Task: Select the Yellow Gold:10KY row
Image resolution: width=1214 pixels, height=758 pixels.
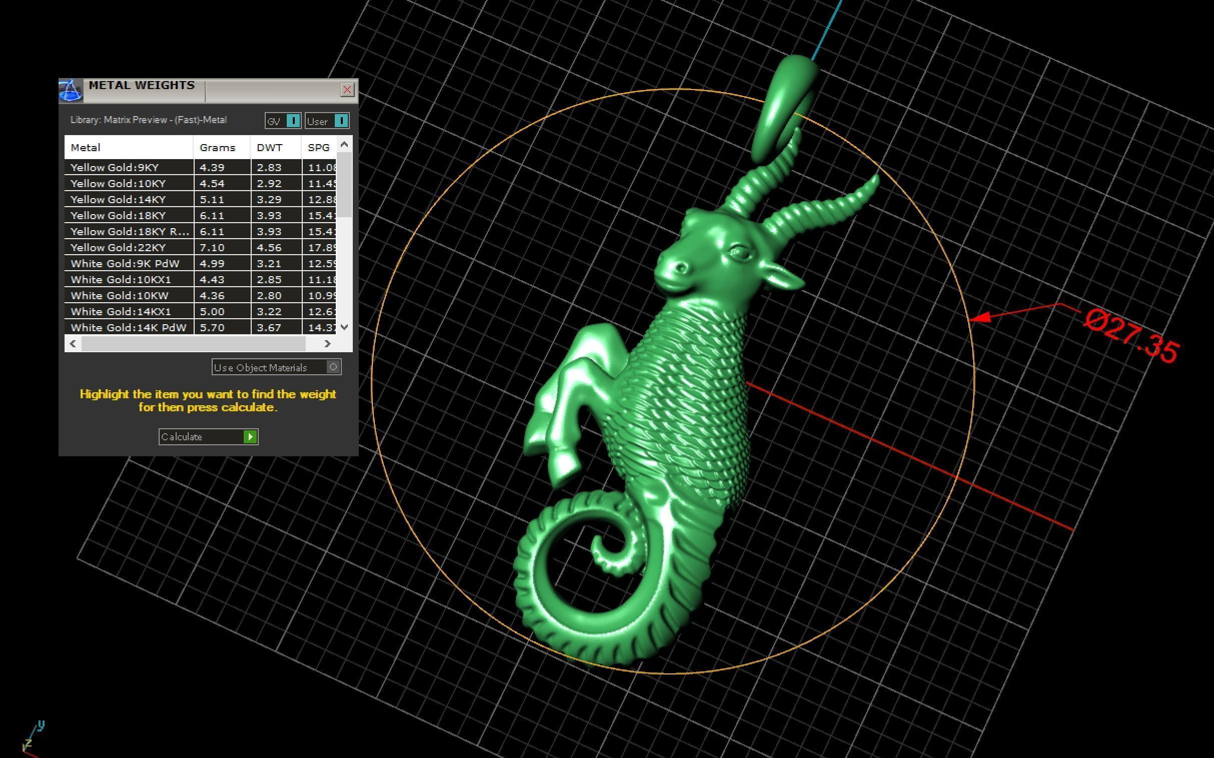Action: [201, 184]
